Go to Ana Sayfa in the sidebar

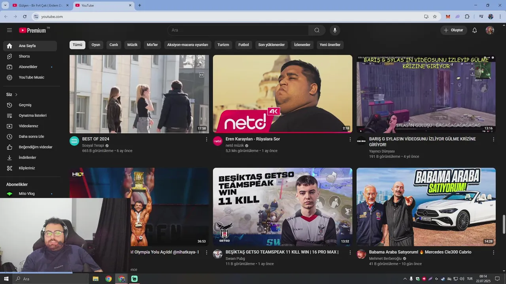coord(30,46)
